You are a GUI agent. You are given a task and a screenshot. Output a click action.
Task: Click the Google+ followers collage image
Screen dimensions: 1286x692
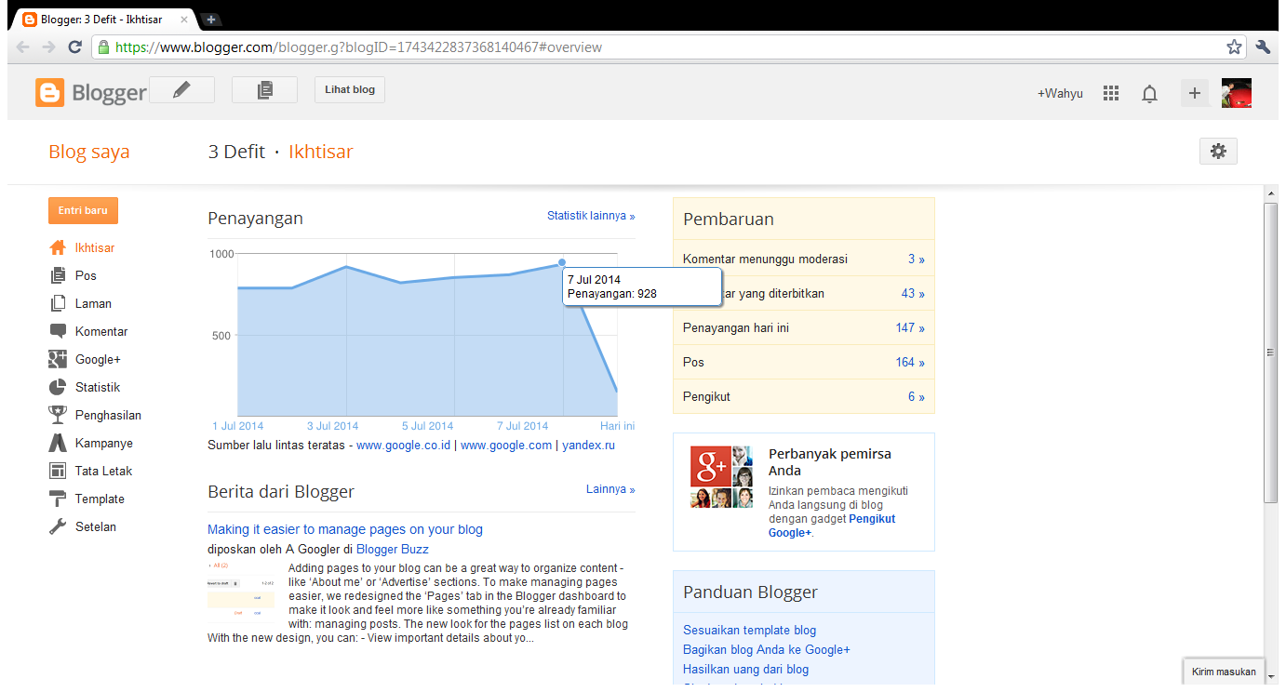pos(721,477)
